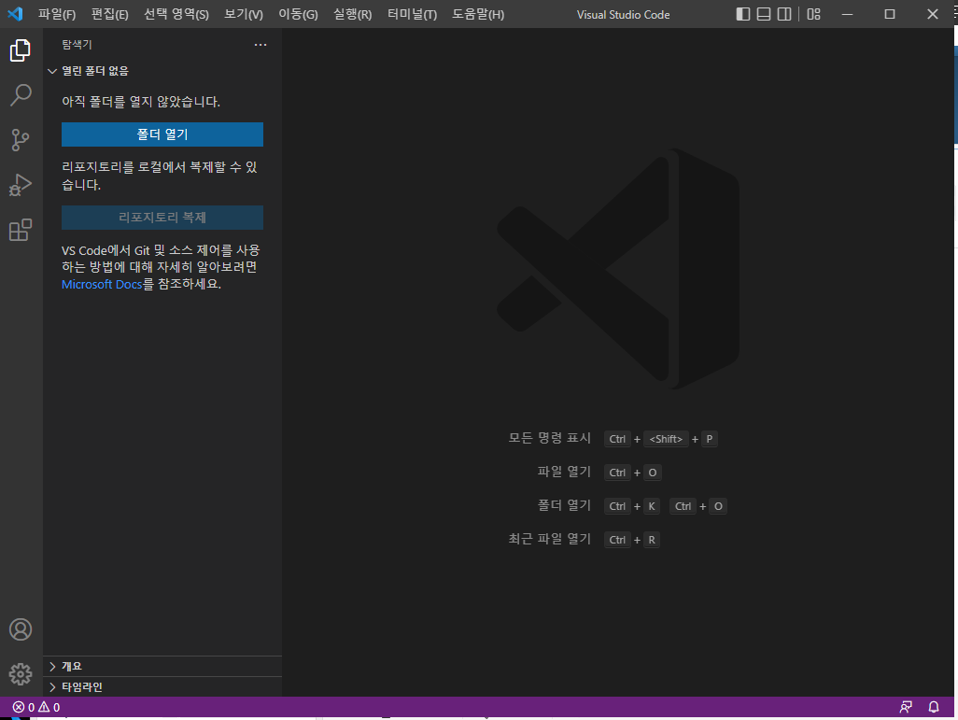Screen dimensions: 958x720
Task: Click the 폴더 열기 shortcut label in editor
Action: tap(565, 505)
